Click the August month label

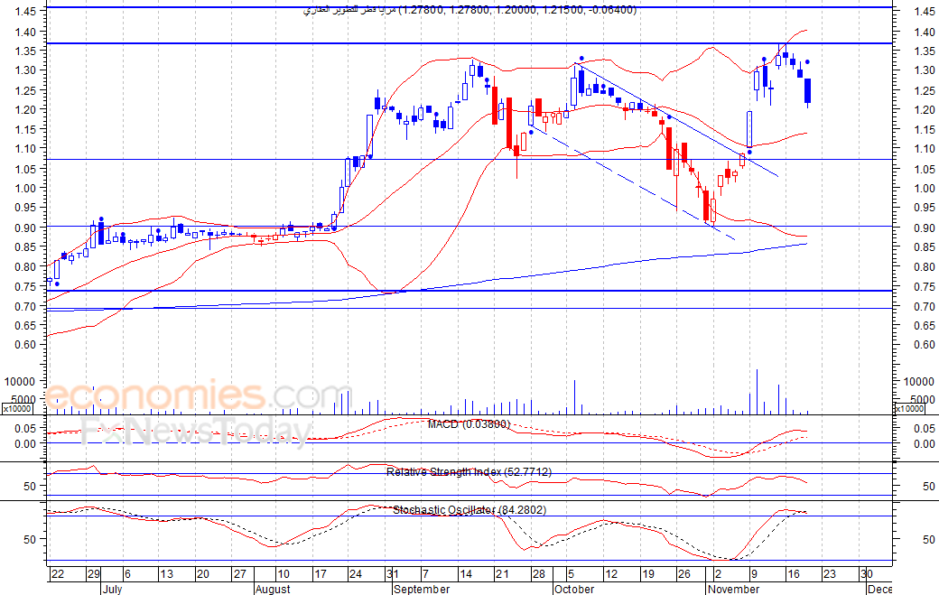click(273, 589)
